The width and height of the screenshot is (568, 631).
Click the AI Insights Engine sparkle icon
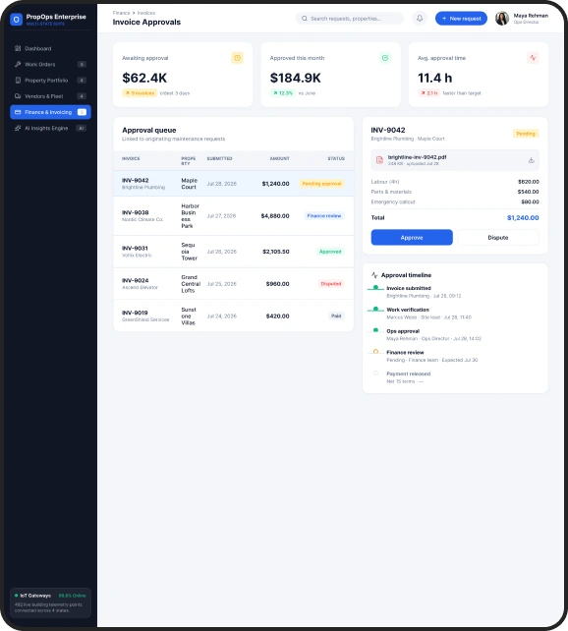point(18,128)
